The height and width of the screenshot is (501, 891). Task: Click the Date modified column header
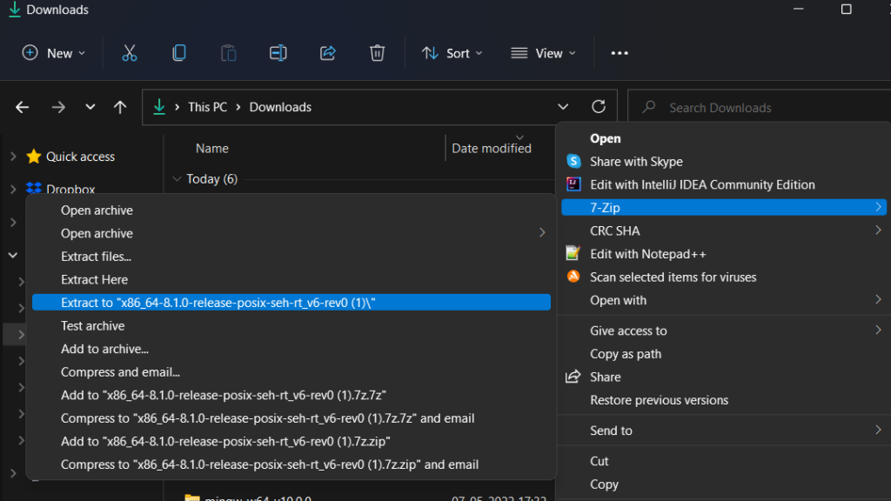491,149
